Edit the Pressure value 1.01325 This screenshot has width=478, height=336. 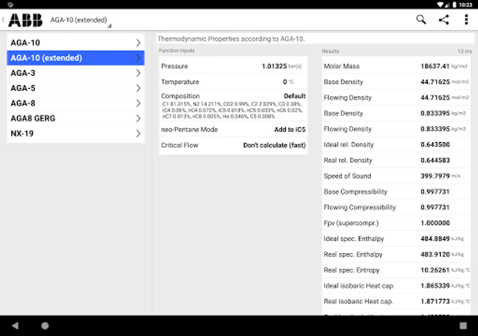274,66
